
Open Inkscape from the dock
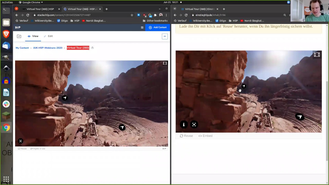pos(6,69)
